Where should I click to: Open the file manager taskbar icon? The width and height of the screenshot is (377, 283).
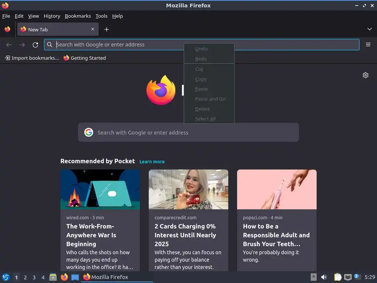point(53,277)
